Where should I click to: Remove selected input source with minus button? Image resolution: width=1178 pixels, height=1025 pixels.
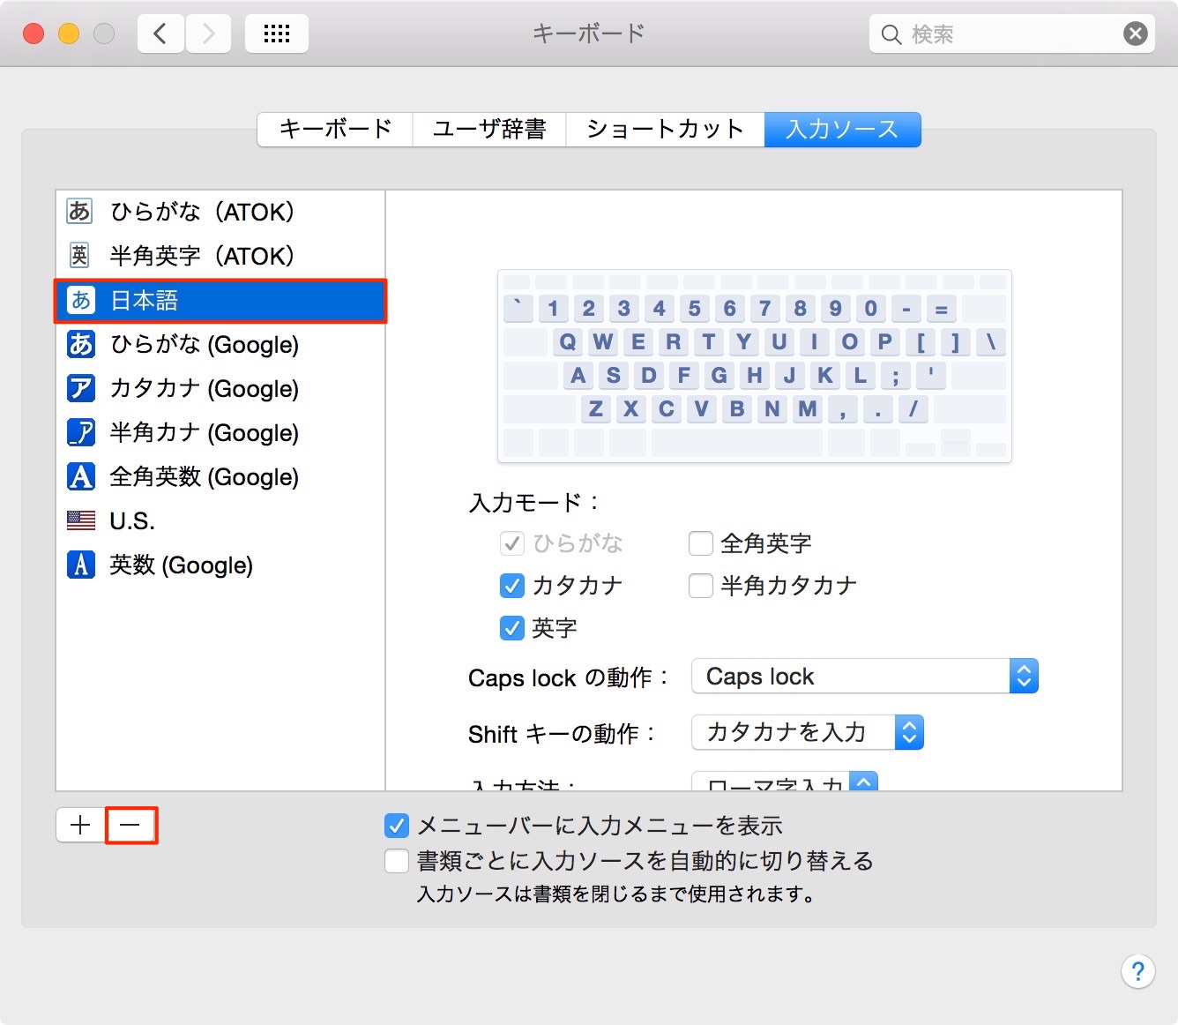click(x=130, y=826)
